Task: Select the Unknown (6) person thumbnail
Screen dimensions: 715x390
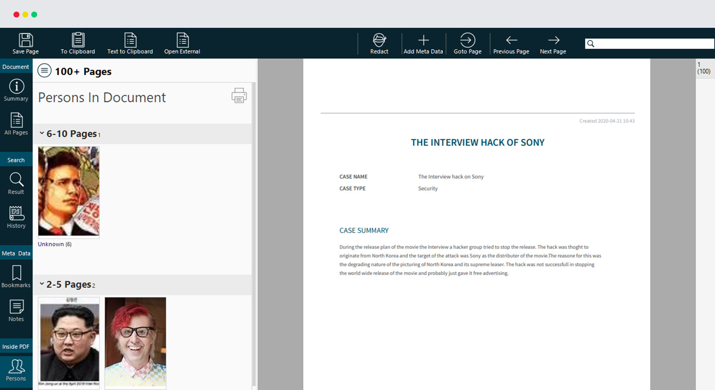Action: tap(69, 192)
